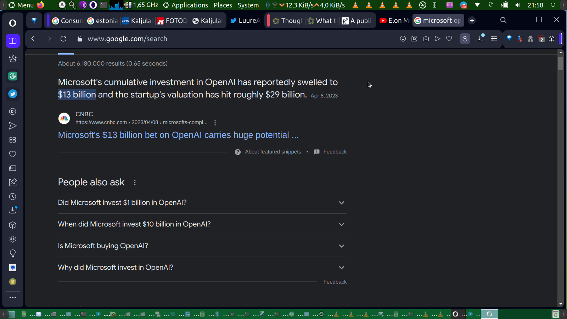
Task: Expand "When did Microsoft invest $10 billion in OpenAI?"
Action: point(202,224)
